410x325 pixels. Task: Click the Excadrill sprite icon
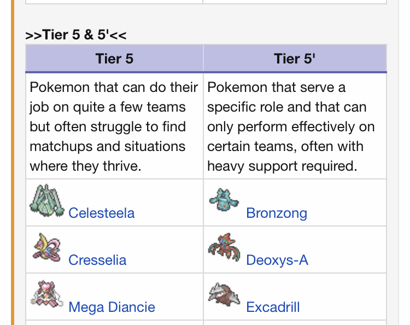pyautogui.click(x=224, y=294)
